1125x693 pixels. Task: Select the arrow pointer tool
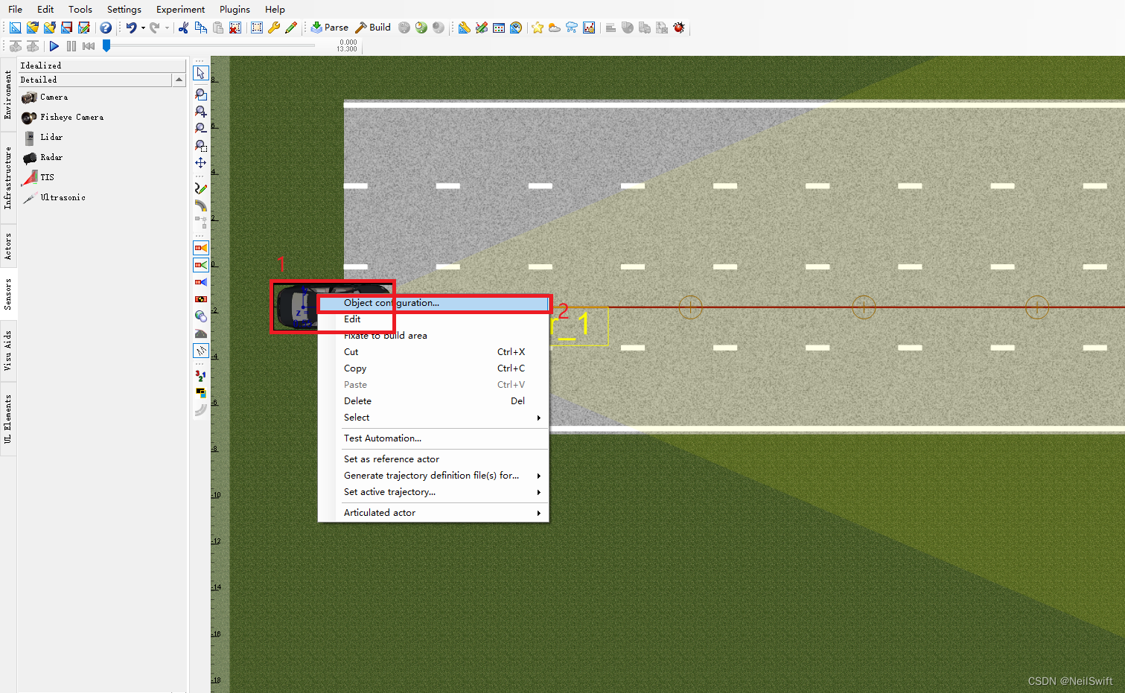(201, 73)
